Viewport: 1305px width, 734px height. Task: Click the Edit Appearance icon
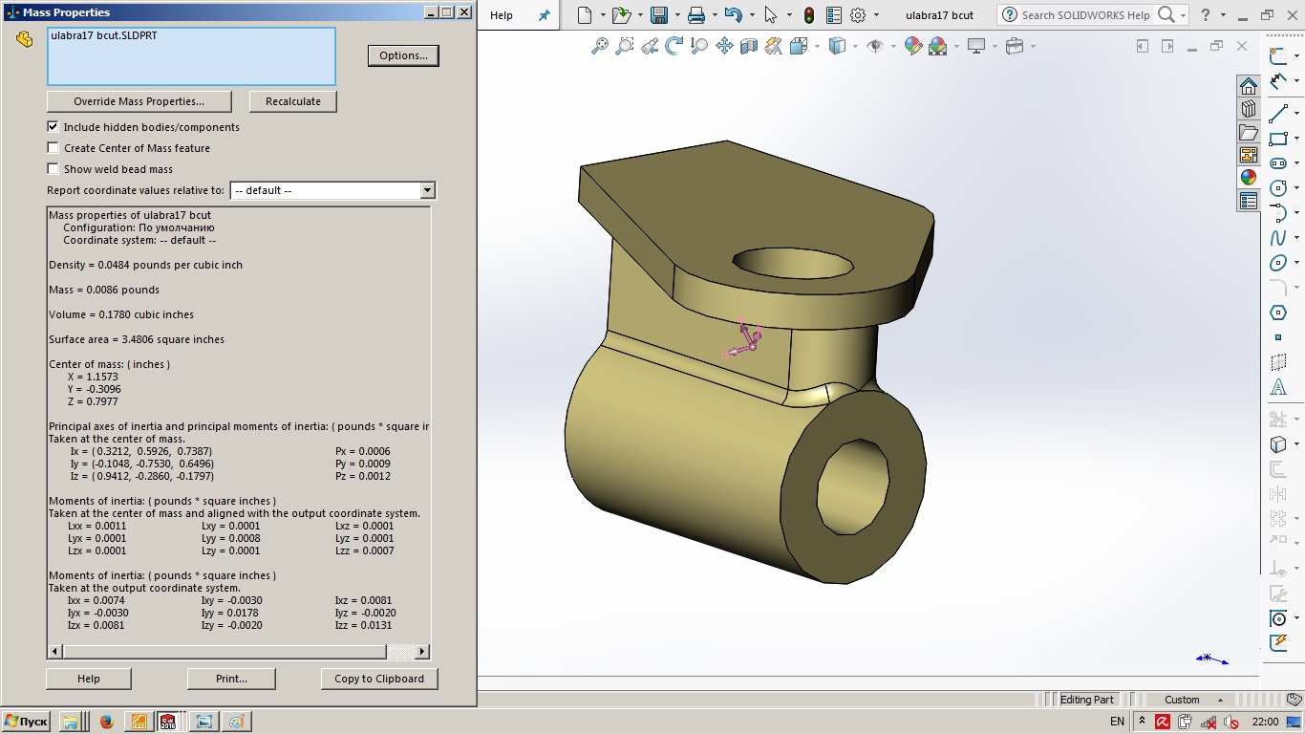coord(912,45)
